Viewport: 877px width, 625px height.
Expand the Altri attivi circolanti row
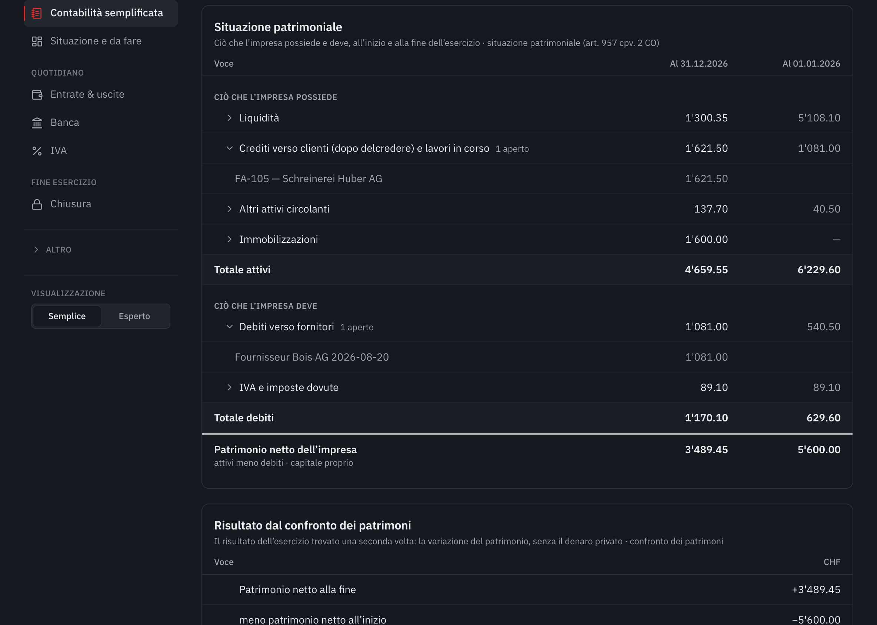pos(230,209)
